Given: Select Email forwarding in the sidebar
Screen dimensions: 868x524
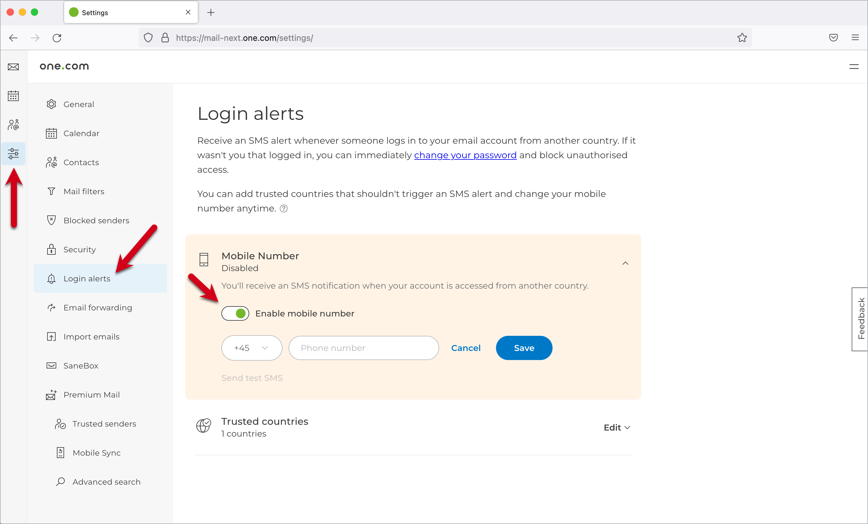Looking at the screenshot, I should coord(98,308).
